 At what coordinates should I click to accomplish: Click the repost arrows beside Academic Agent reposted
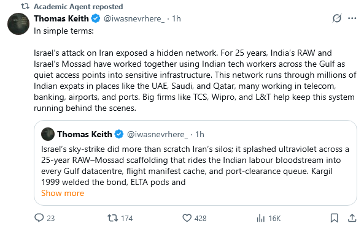[x=25, y=7]
